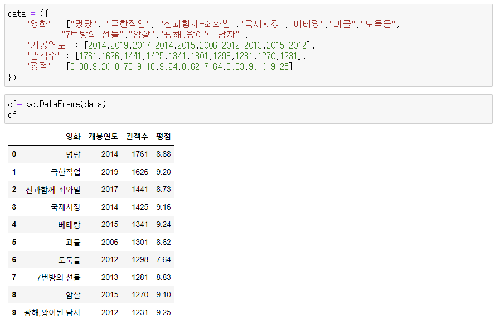Click rating 8.73 in table
Viewport: 500px width, 319px height.
pyautogui.click(x=163, y=189)
